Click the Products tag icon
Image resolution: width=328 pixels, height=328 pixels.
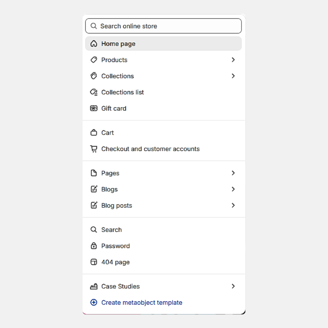[x=94, y=60]
